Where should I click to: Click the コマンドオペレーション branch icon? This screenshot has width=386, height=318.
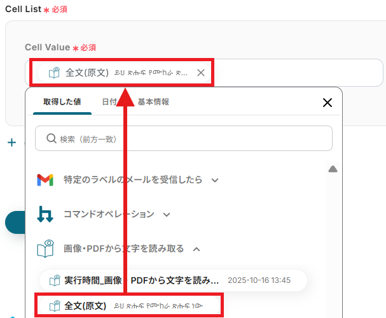(x=45, y=214)
